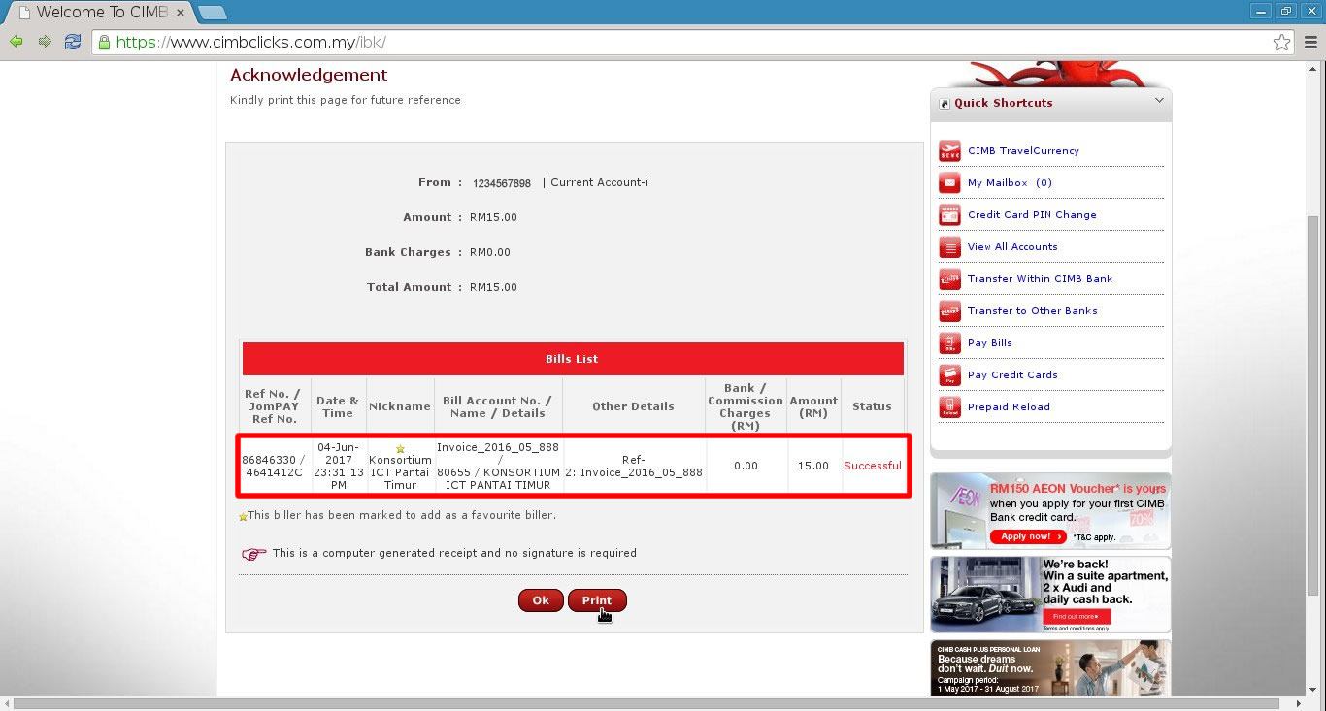Viewport: 1326px width, 711px height.
Task: Click the vertical scrollbar down arrow
Action: (1312, 690)
